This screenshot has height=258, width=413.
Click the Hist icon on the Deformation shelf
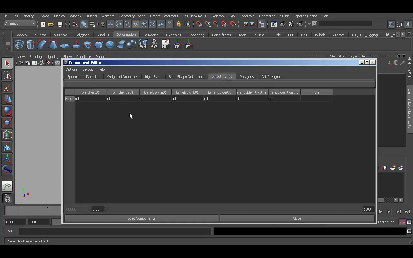pyautogui.click(x=166, y=44)
